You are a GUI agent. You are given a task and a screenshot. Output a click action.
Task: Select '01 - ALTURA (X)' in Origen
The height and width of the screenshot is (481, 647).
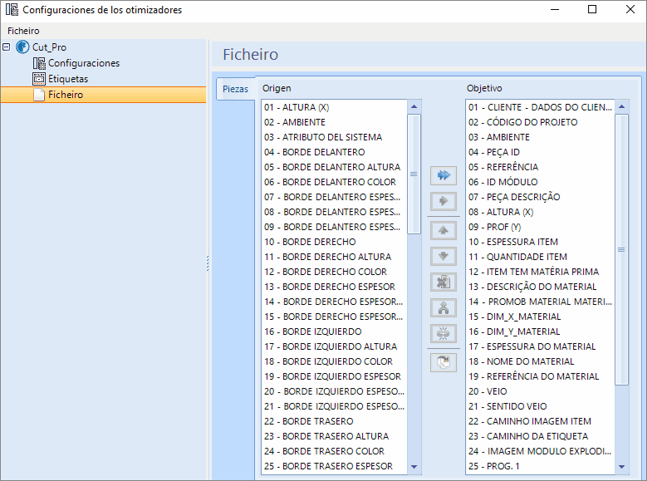[x=334, y=107]
